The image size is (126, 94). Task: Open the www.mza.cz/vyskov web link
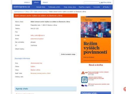(37, 39)
